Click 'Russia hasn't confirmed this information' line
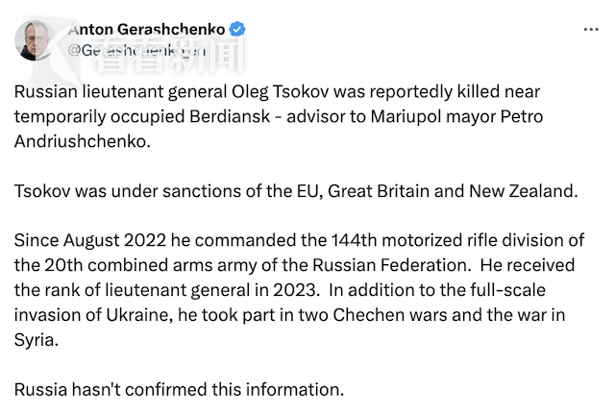Screen dimensions: 615x414 point(179,390)
